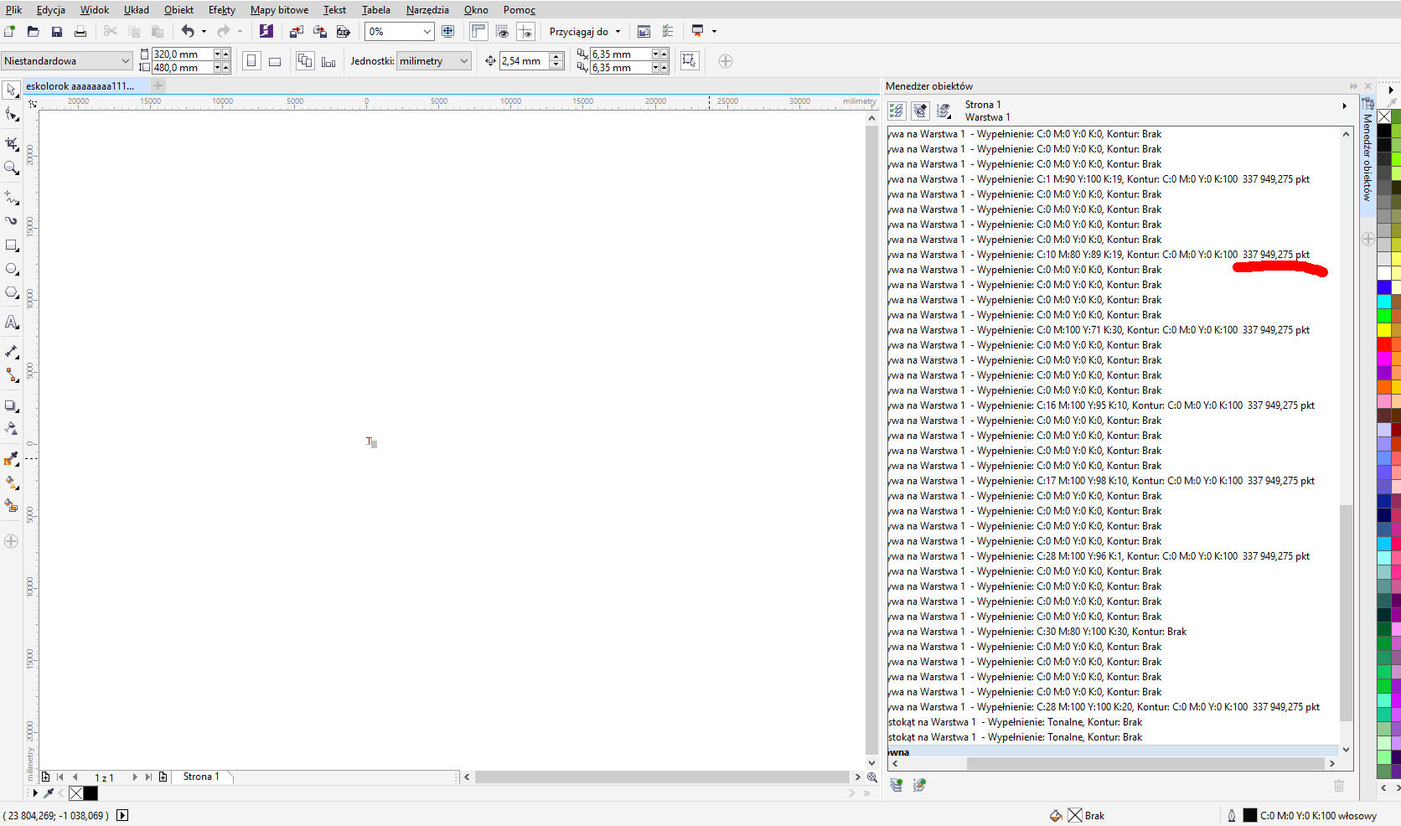Click the Save icon in the toolbar
1401x826 pixels.
point(57,32)
